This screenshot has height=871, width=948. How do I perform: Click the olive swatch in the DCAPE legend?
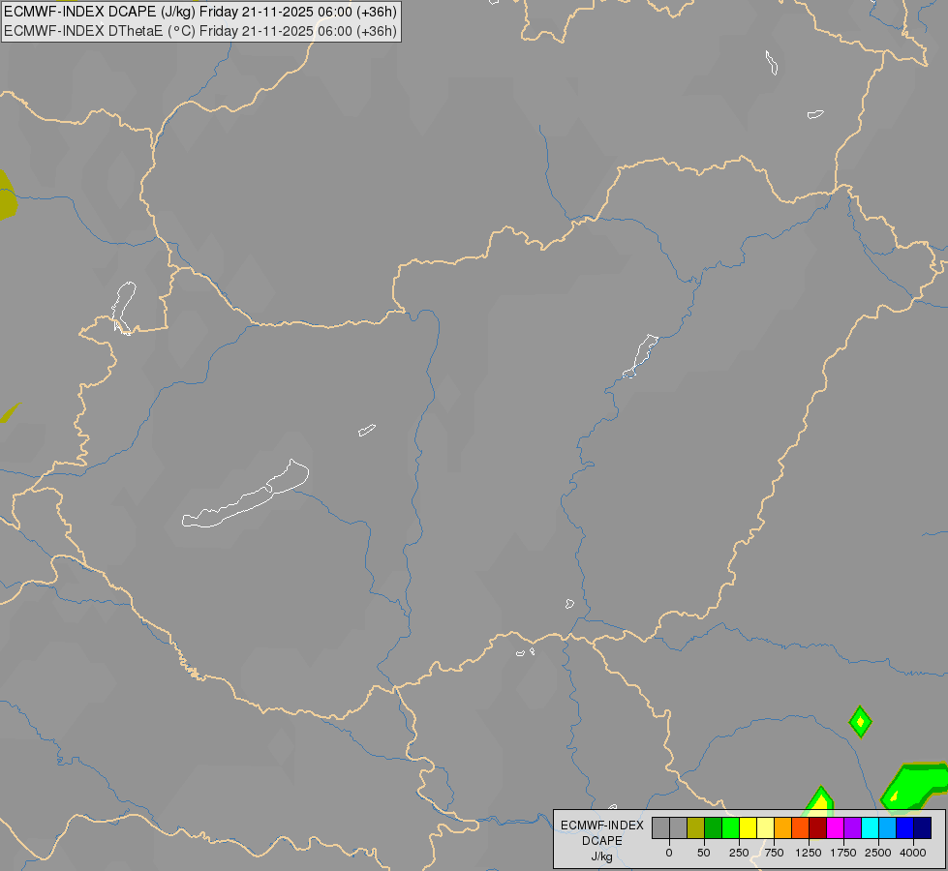[696, 828]
